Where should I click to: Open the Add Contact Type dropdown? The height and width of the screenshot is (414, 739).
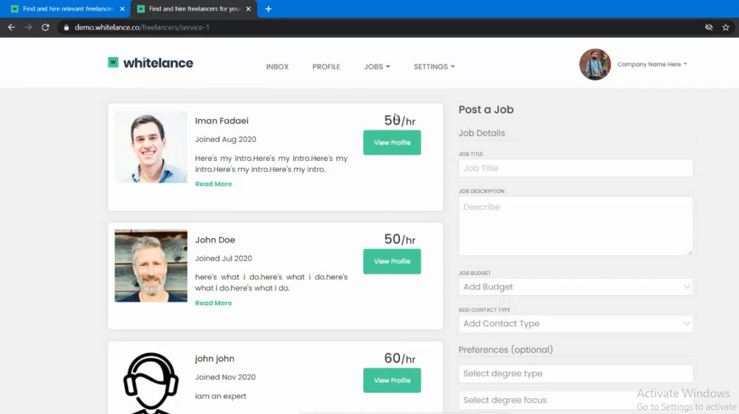click(576, 324)
